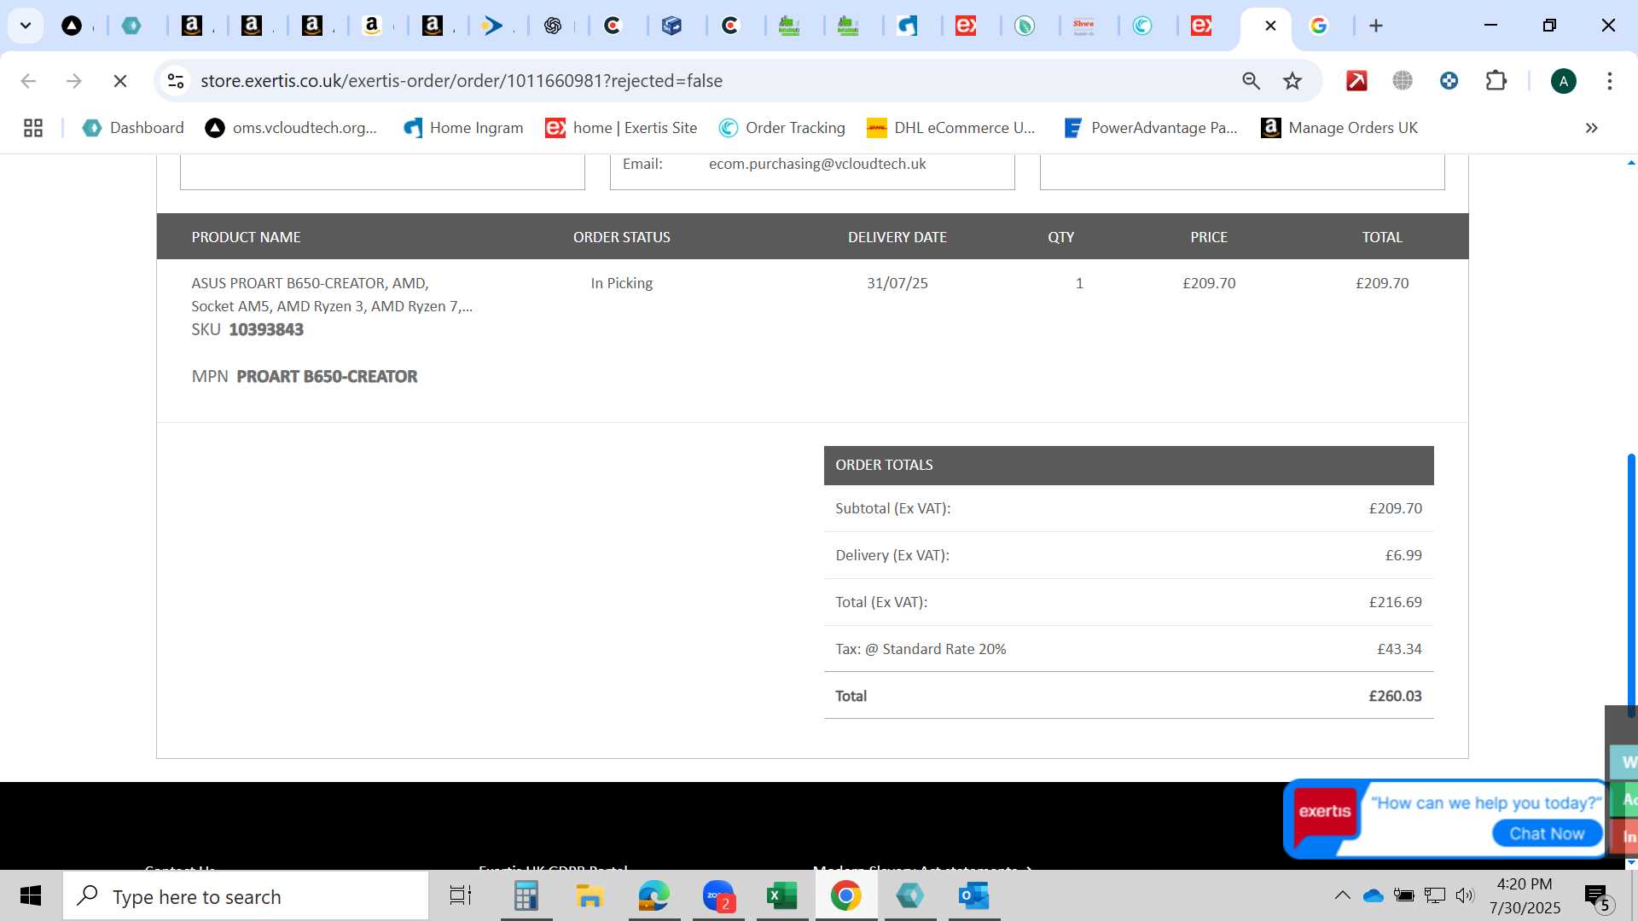The width and height of the screenshot is (1638, 921).
Task: Open Task View on the taskbar
Action: coord(461,895)
